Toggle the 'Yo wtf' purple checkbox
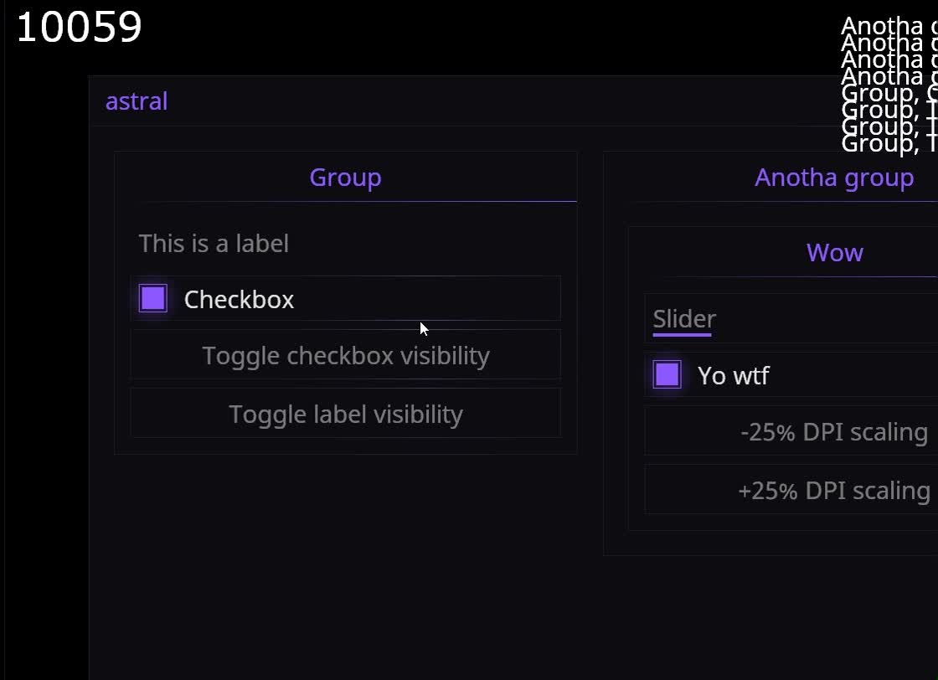This screenshot has height=680, width=938. click(667, 374)
